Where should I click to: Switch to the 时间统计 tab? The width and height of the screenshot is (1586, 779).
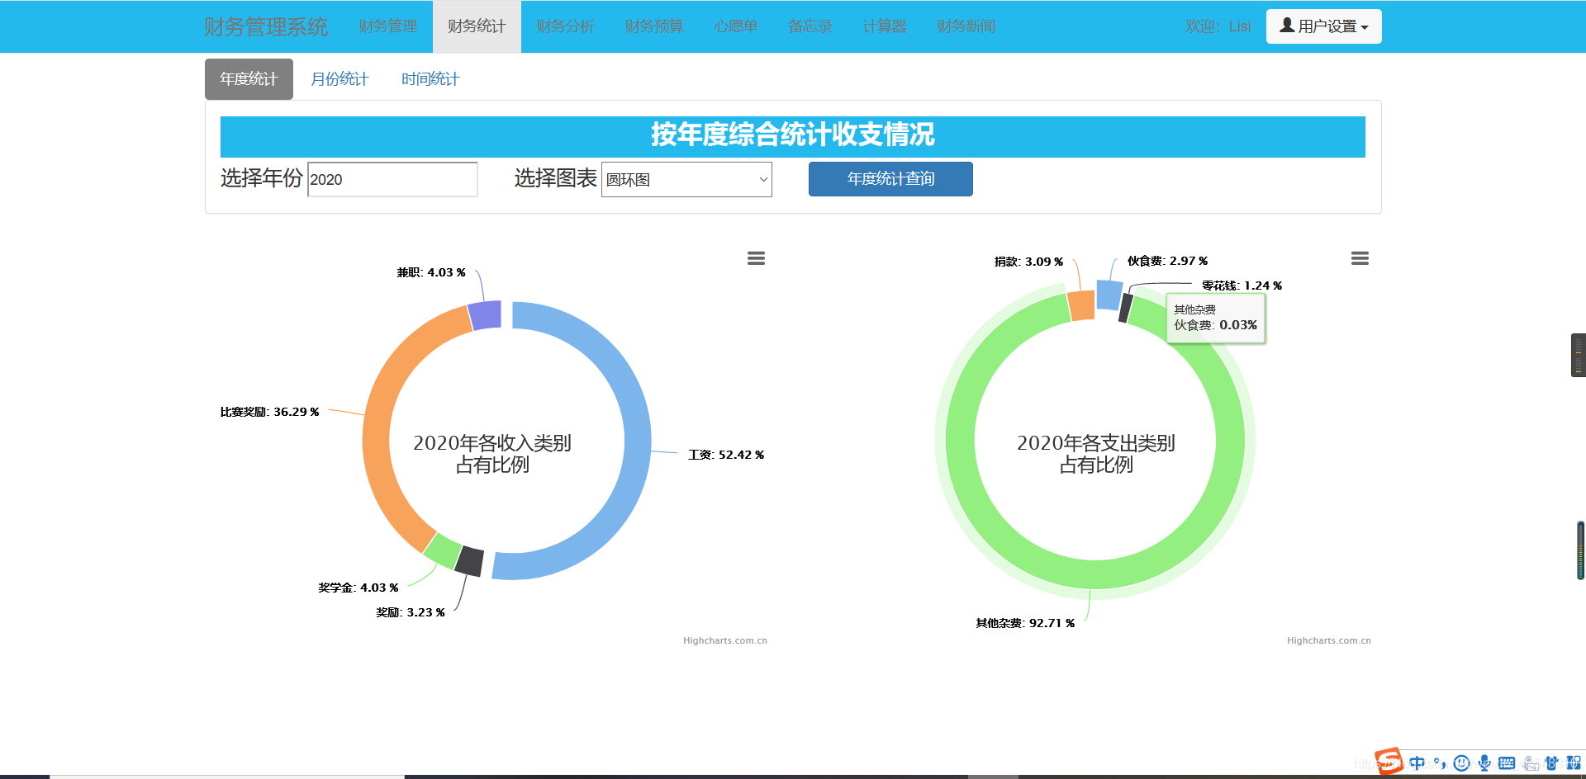430,78
